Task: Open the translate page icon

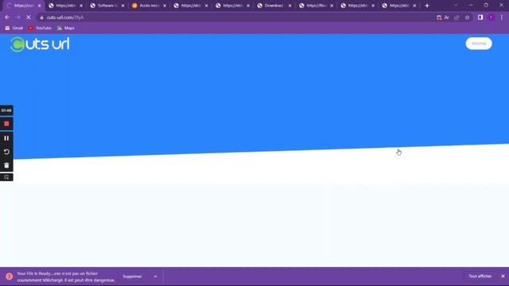Action: [447, 17]
